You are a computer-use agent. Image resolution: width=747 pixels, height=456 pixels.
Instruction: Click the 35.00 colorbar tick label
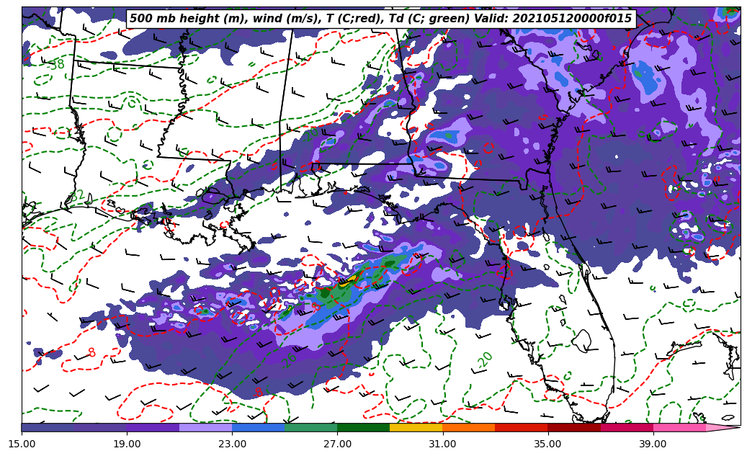[x=547, y=444]
